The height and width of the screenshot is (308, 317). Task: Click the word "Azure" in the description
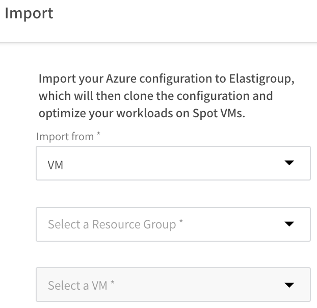point(120,80)
